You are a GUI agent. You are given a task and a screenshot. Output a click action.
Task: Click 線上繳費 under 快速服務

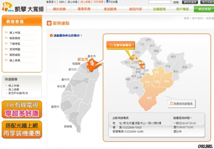point(14,89)
